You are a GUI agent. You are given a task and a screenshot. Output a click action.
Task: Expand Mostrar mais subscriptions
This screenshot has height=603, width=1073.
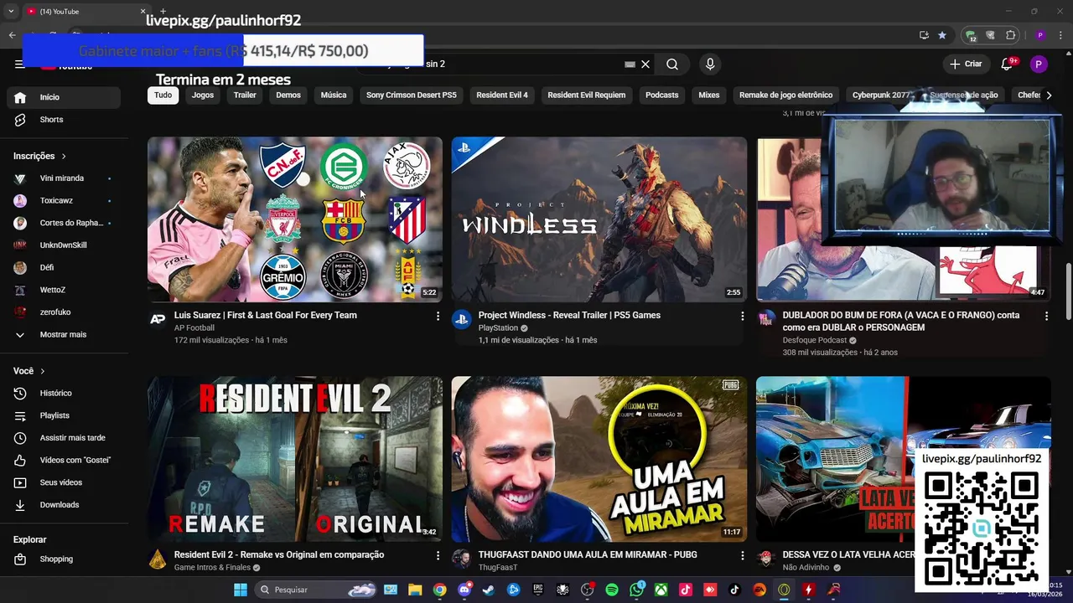pos(64,334)
